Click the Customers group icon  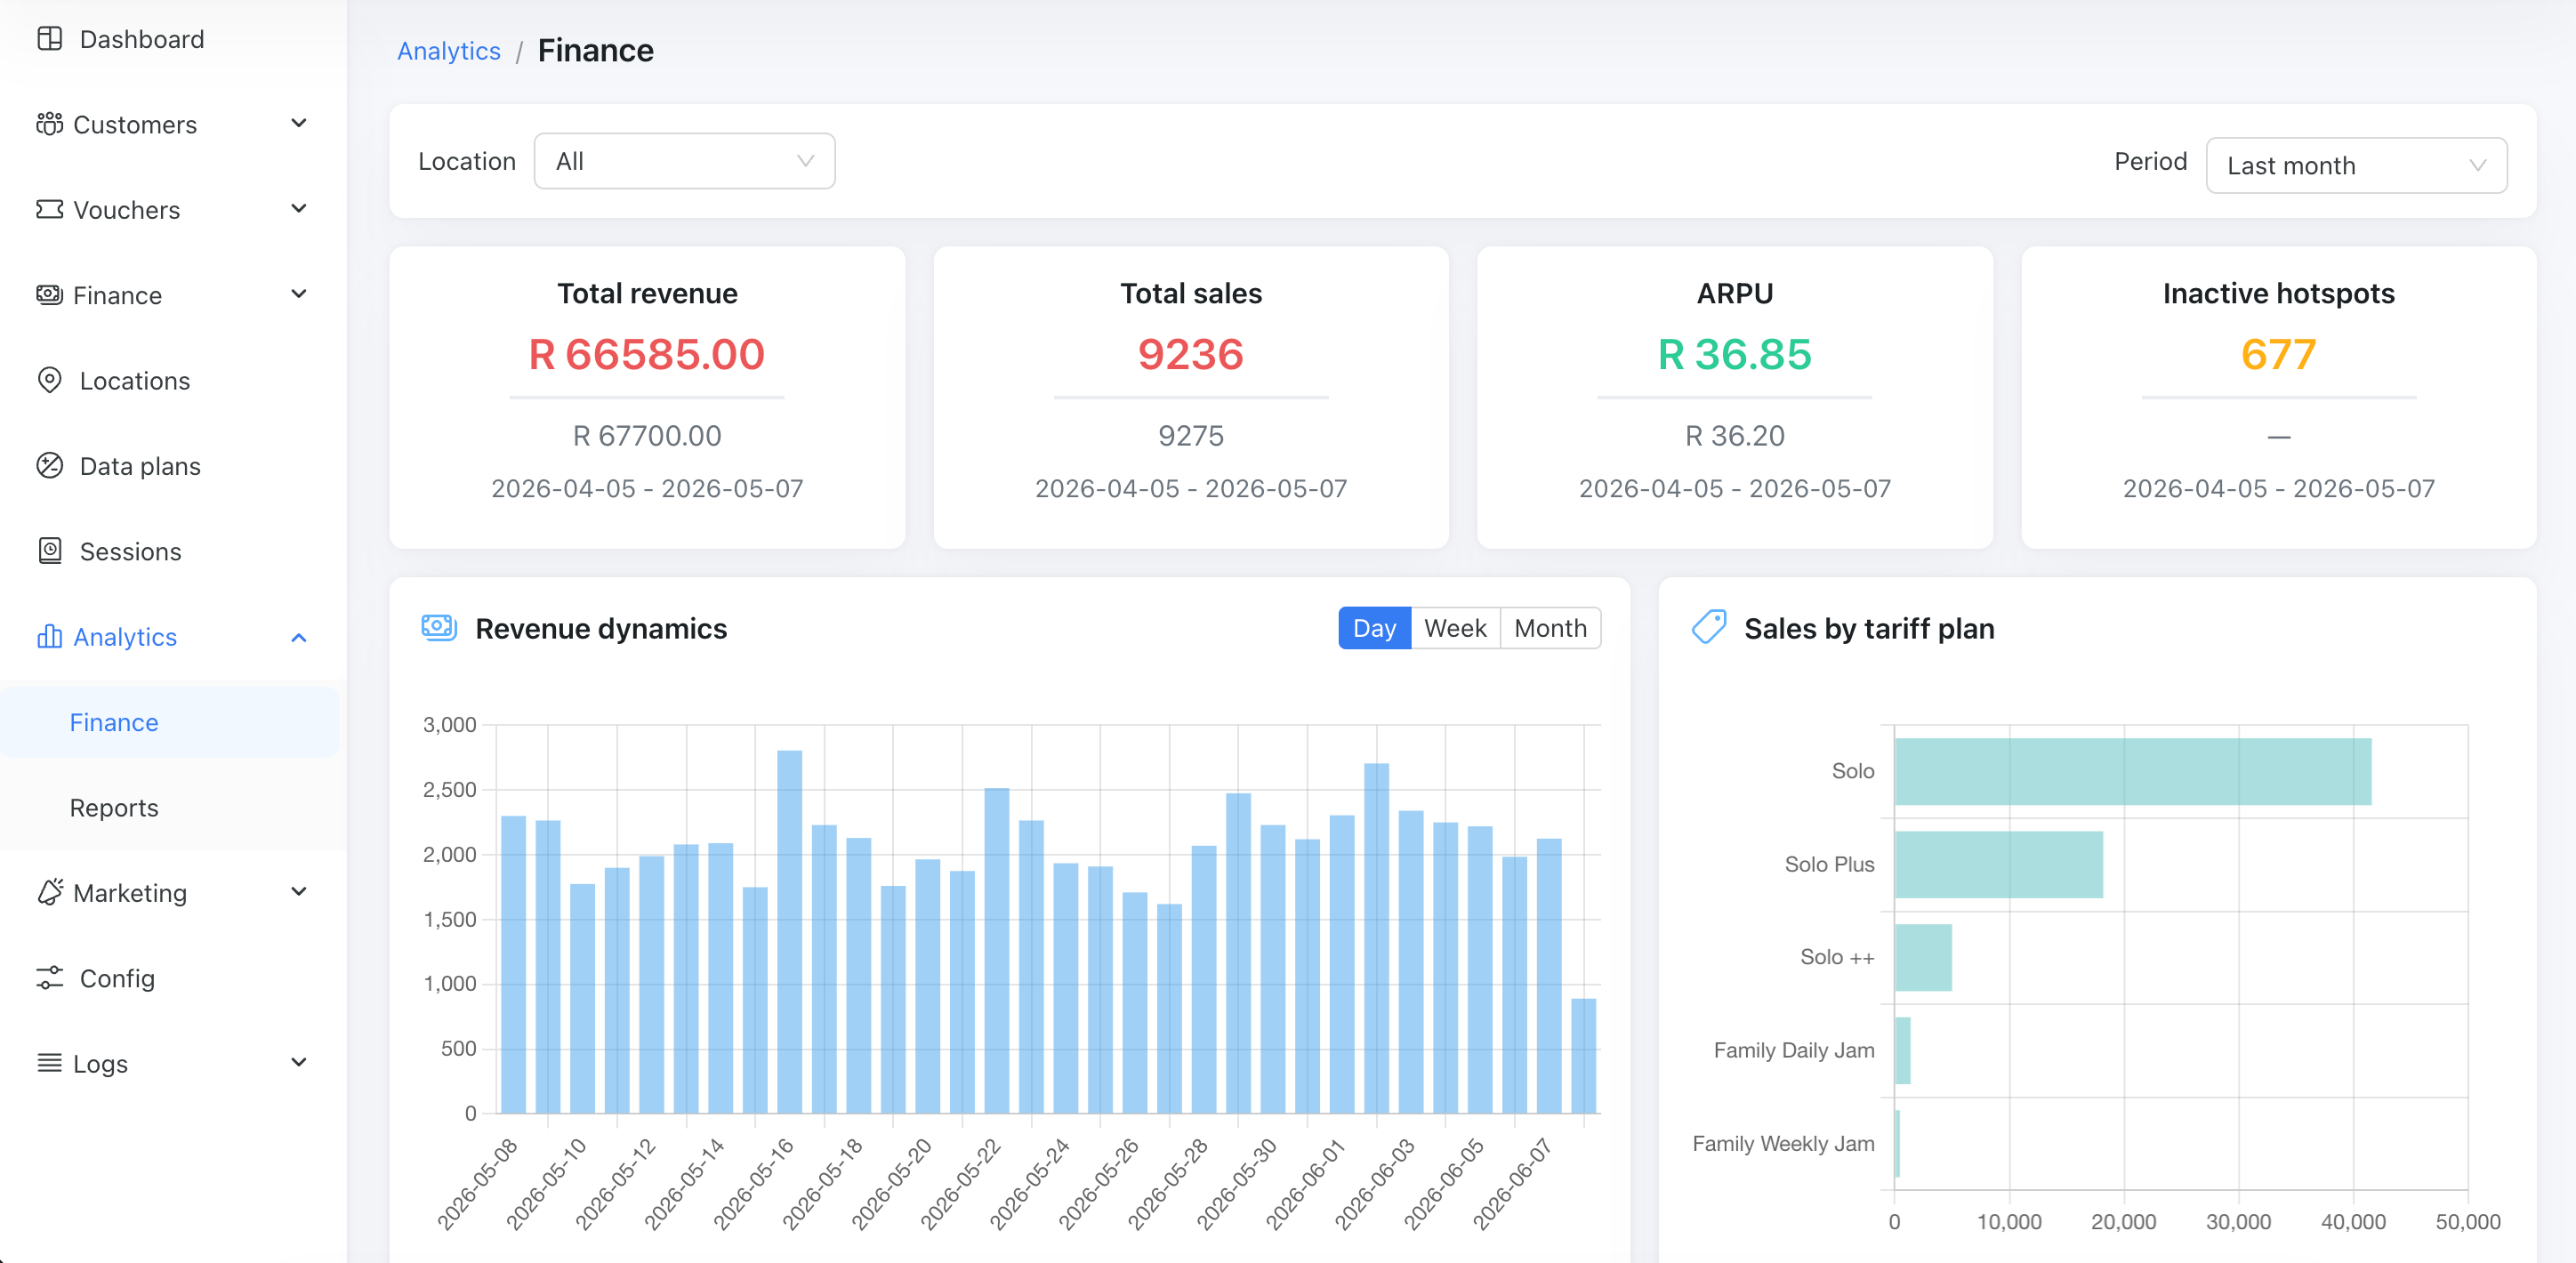49,124
